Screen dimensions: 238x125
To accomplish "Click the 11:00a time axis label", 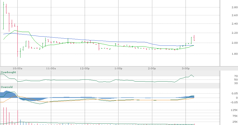I will point(51,69).
